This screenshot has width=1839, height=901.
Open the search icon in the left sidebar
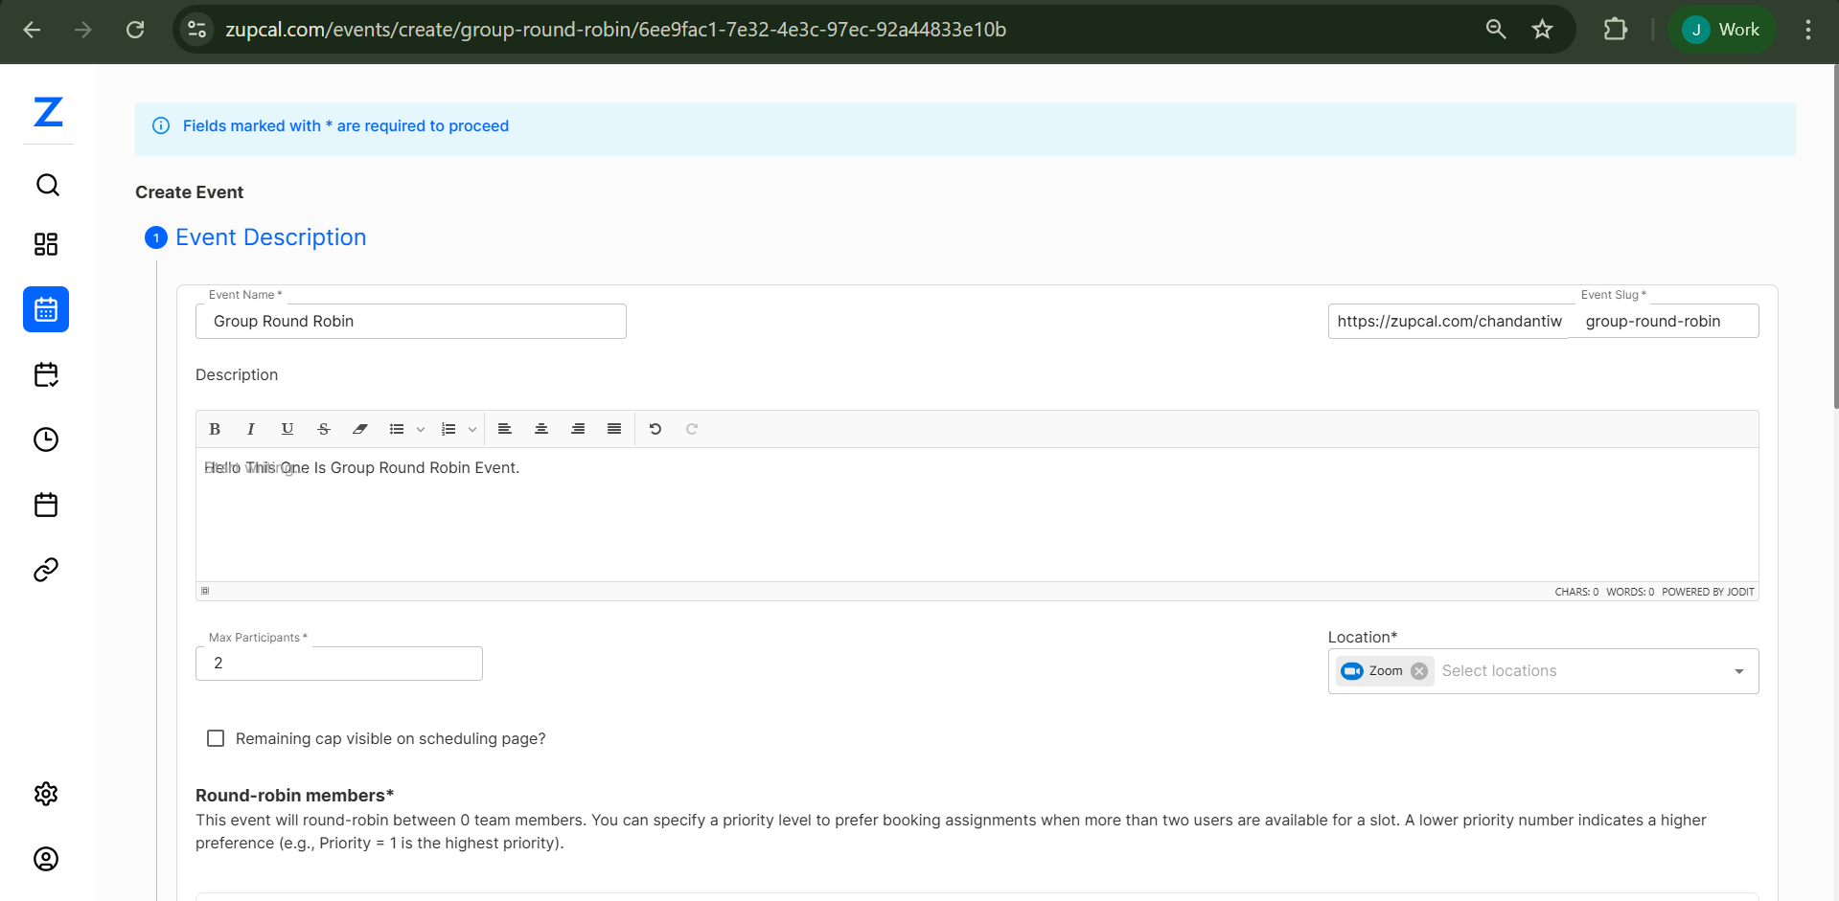[x=47, y=185]
